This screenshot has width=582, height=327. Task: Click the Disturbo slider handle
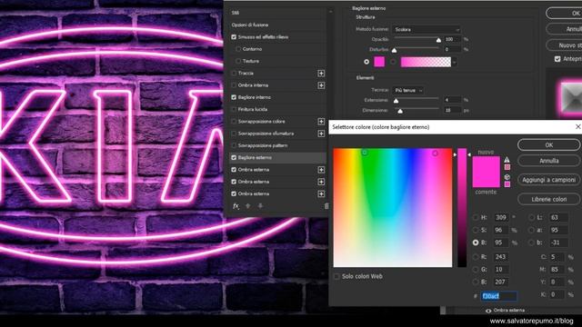394,50
